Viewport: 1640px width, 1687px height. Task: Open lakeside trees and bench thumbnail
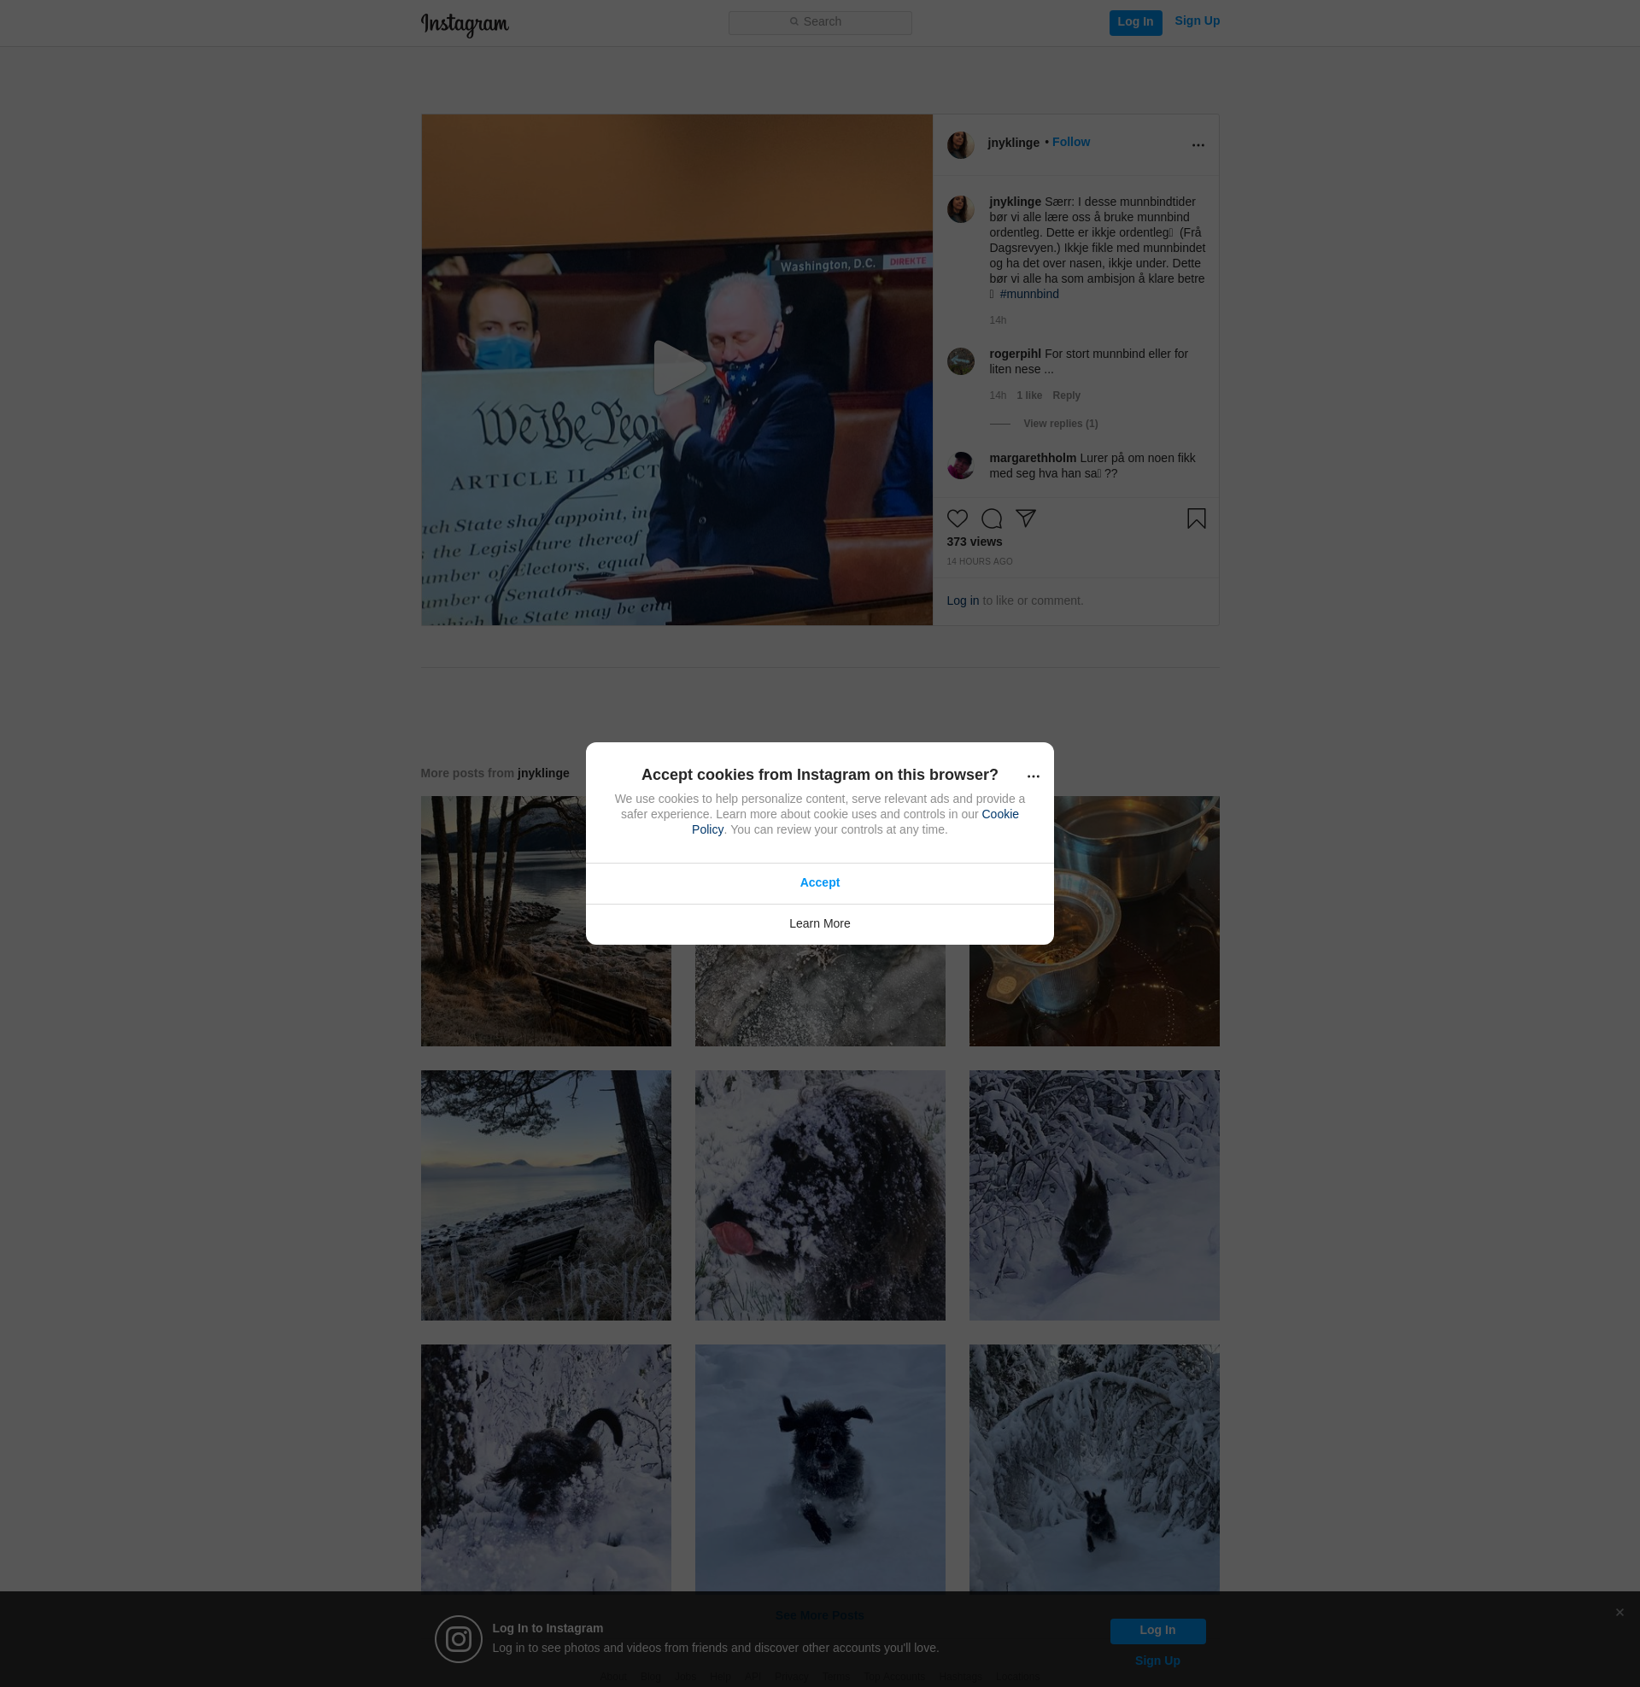(545, 922)
